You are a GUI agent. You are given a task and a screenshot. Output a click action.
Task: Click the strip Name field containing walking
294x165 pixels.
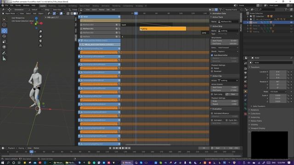(x=228, y=31)
